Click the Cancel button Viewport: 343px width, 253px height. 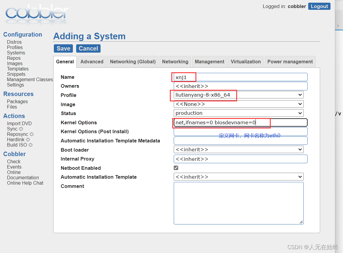(x=88, y=48)
